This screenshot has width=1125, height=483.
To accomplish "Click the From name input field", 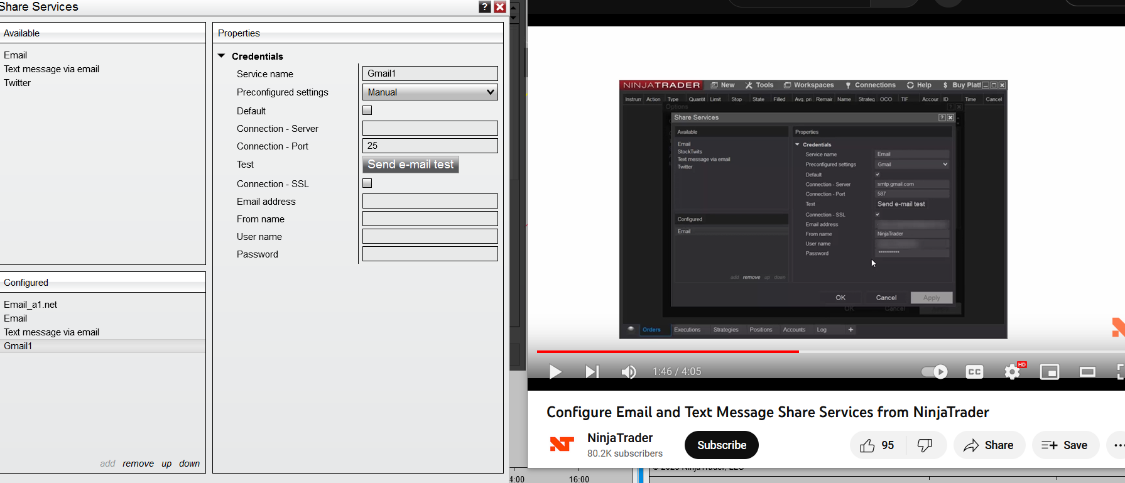I will pyautogui.click(x=430, y=219).
